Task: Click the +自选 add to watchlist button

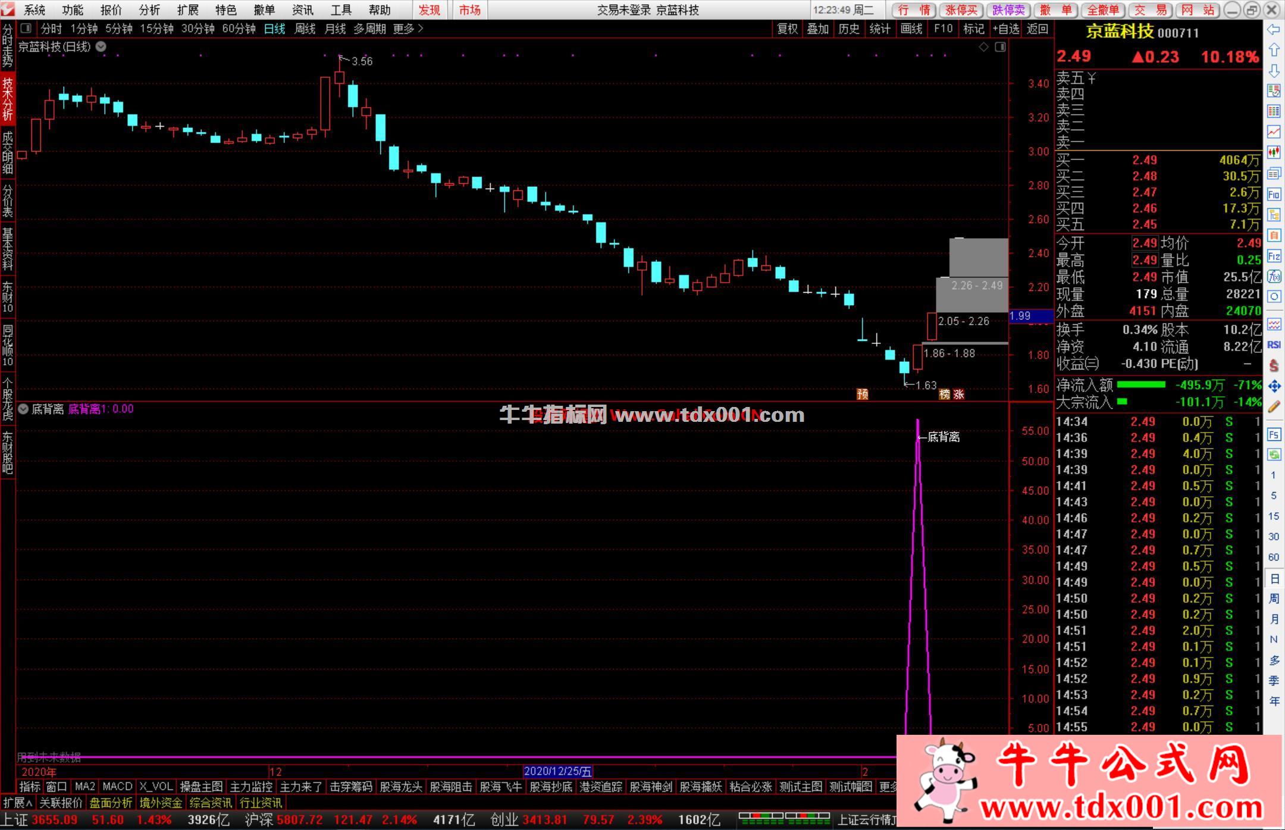Action: coord(1006,29)
